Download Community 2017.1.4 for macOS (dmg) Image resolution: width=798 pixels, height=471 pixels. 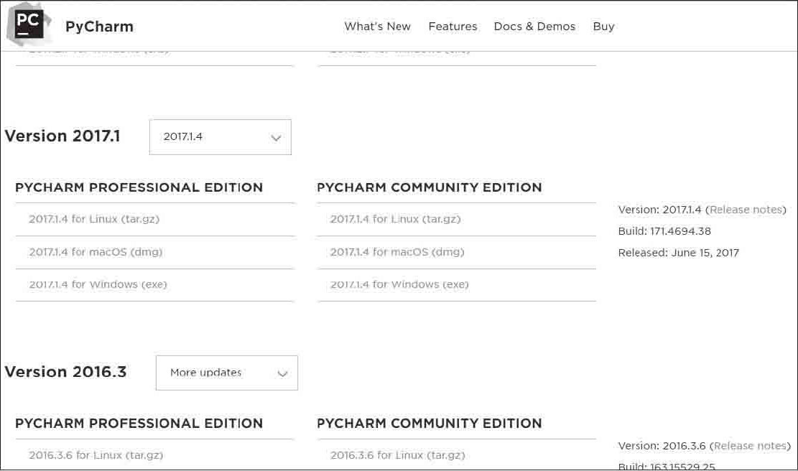coord(397,252)
